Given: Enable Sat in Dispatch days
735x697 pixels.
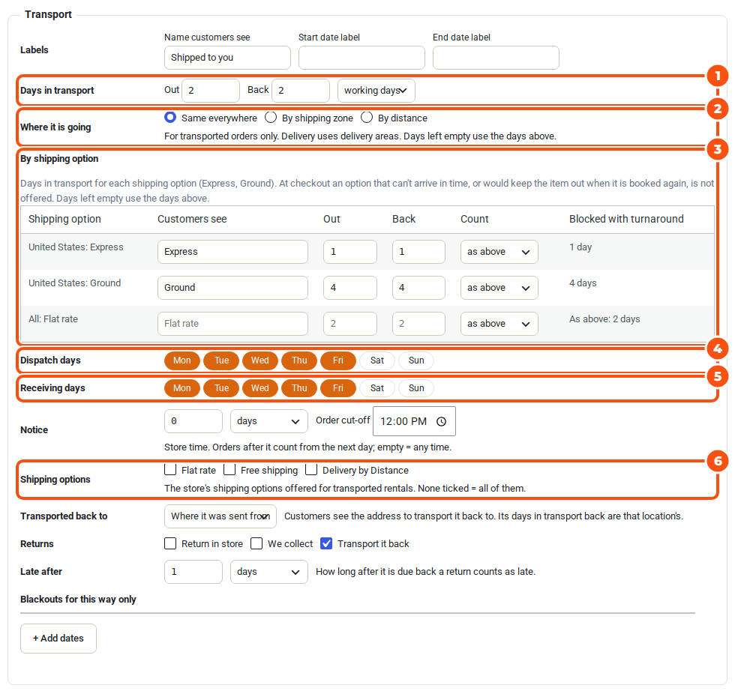Looking at the screenshot, I should tap(376, 360).
